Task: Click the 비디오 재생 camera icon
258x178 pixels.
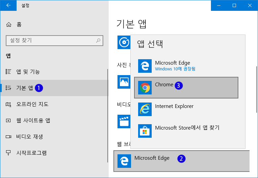Action: [x=8, y=136]
